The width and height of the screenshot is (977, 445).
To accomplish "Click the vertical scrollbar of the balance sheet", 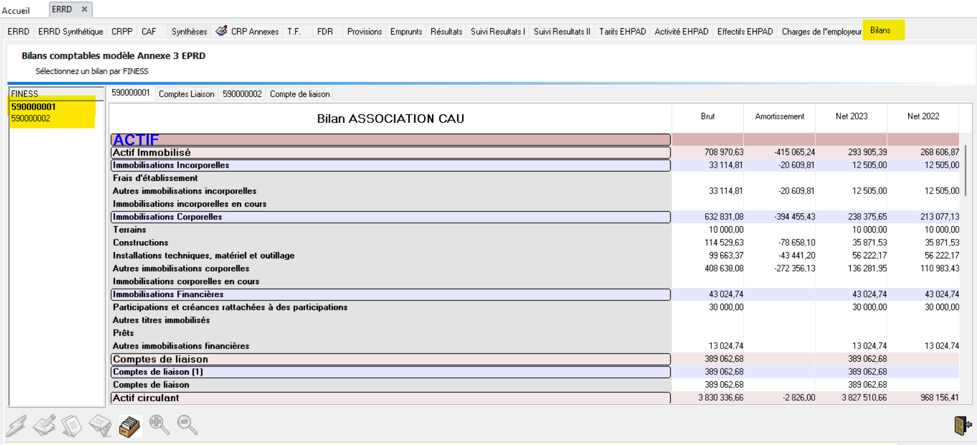I will point(966,170).
